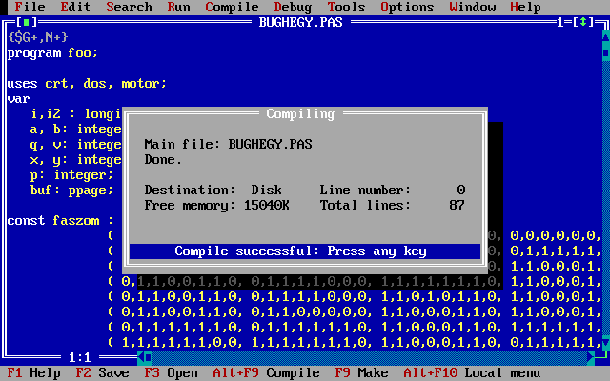This screenshot has height=381, width=610.
Task: Open the Tools menu
Action: tap(346, 7)
